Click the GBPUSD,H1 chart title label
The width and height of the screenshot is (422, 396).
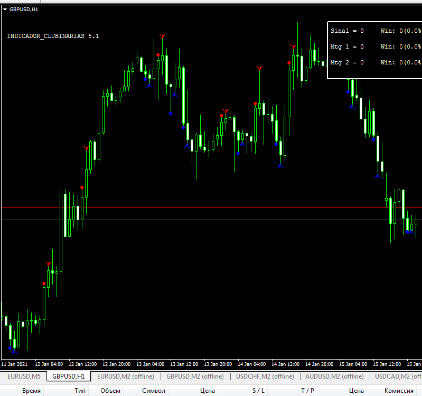[24, 10]
